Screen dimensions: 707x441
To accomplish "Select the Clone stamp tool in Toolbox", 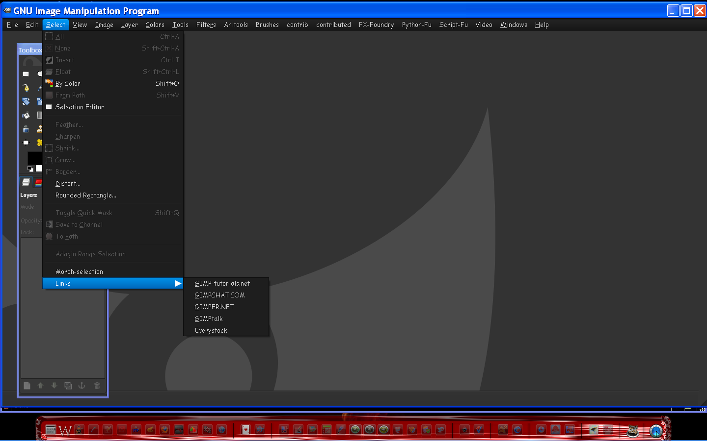I will click(x=40, y=129).
